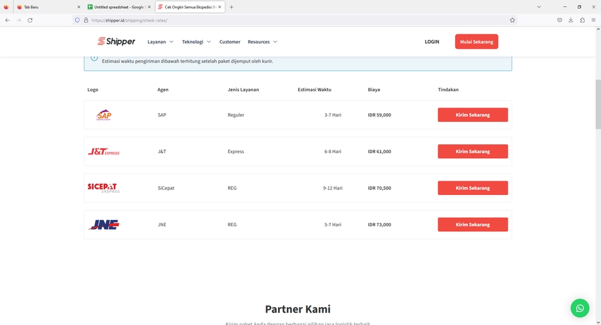Open the extensions icon
This screenshot has width=601, height=325.
(582, 20)
